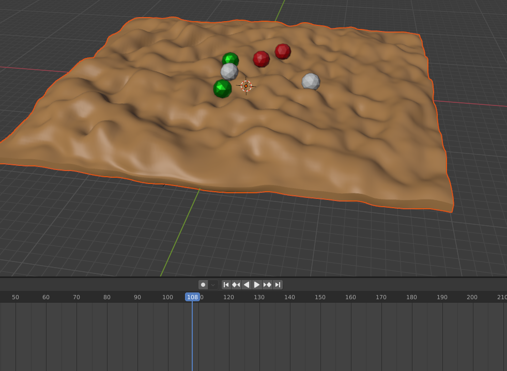Select the lower green sphere

[222, 89]
